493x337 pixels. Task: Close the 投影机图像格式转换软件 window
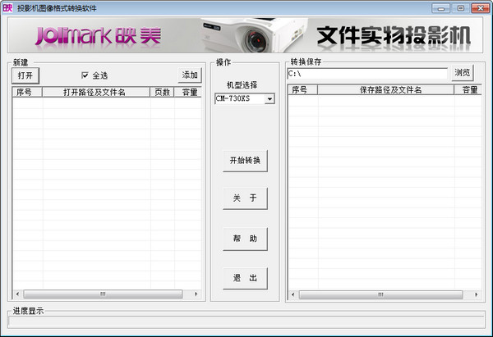pos(481,8)
